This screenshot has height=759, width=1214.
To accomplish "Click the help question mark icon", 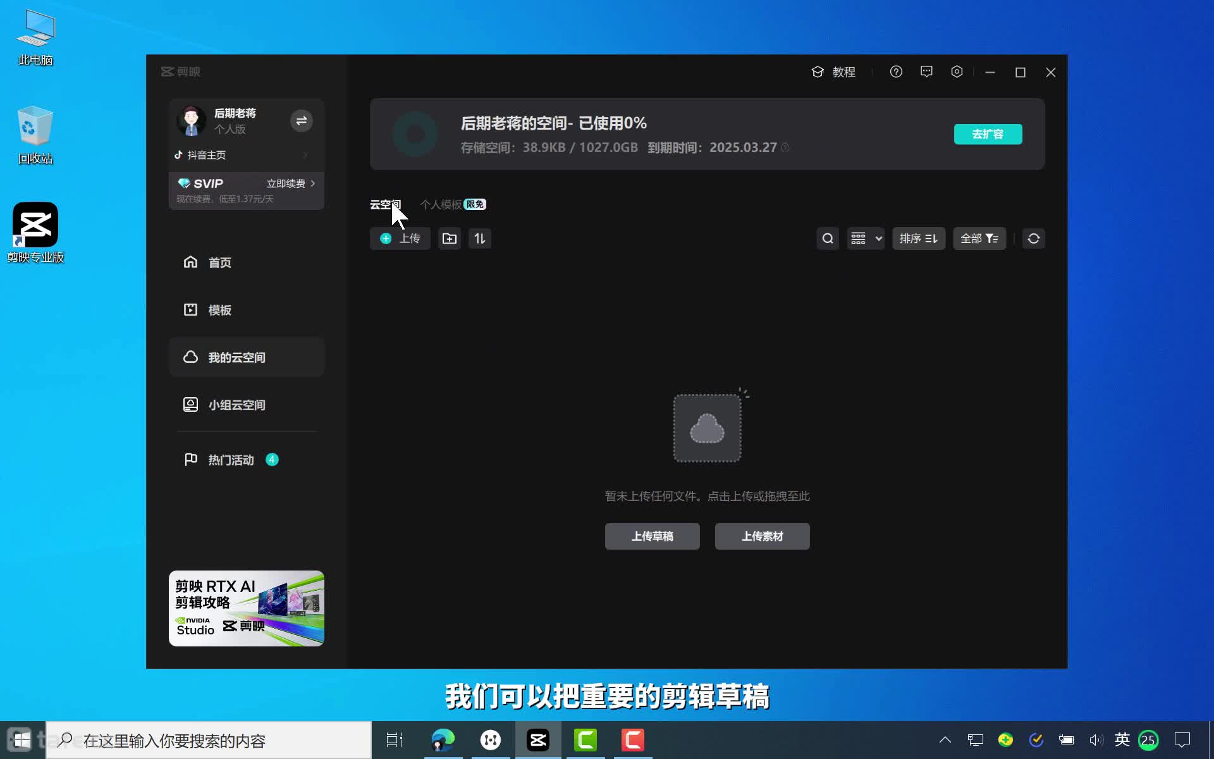I will pos(896,71).
